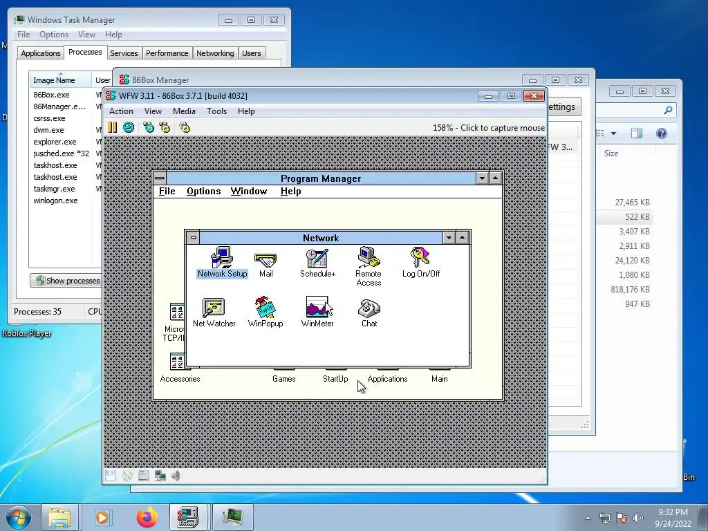Viewport: 708px width, 531px height.
Task: Open the Windows Start menu orb
Action: [18, 517]
